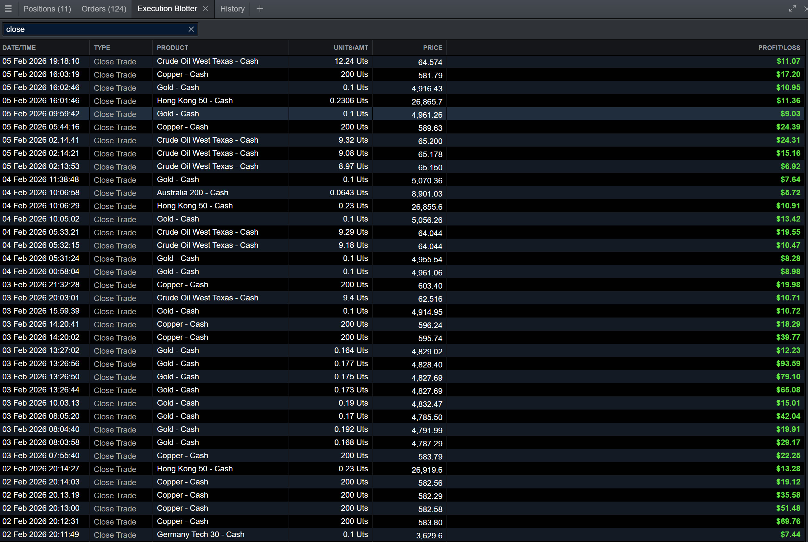Screen dimensions: 808x542
Task: Sort by the PROFIT/LOSS column header
Action: [779, 48]
